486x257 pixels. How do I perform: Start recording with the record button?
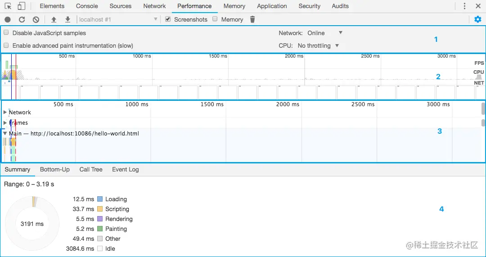[8, 19]
